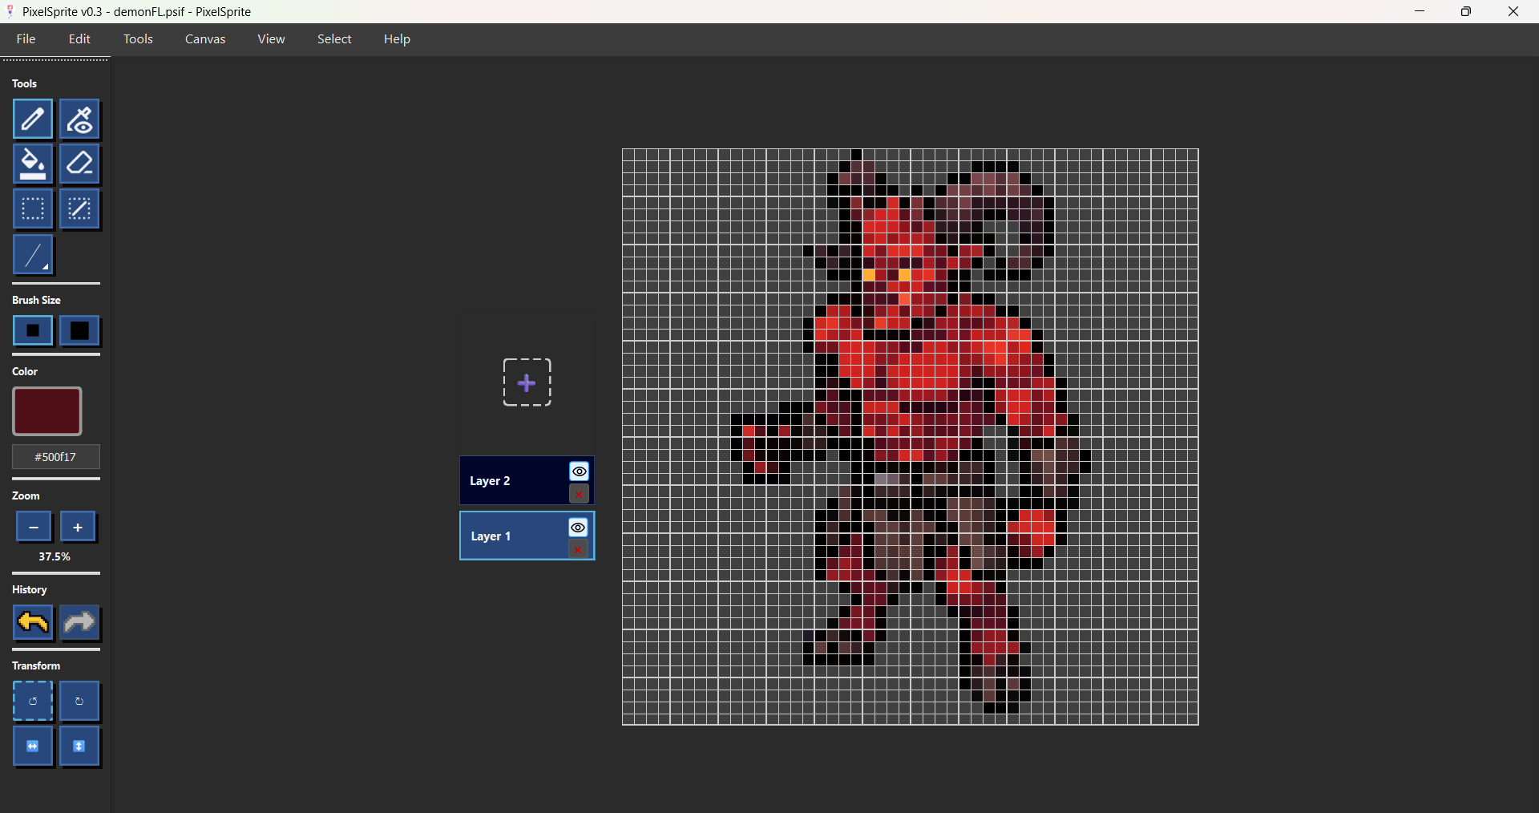Click the 37.5% zoom level text
This screenshot has height=813, width=1539.
(55, 556)
